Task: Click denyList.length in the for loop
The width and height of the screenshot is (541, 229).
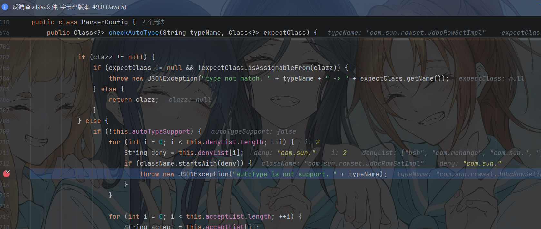Action: [234, 142]
